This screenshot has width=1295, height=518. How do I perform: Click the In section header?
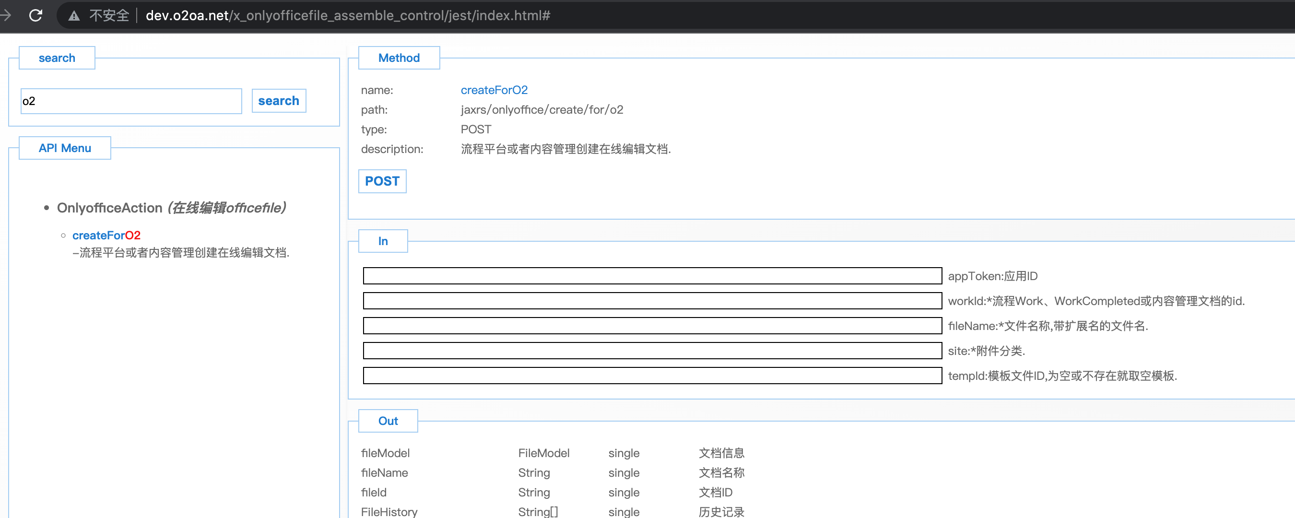[383, 241]
